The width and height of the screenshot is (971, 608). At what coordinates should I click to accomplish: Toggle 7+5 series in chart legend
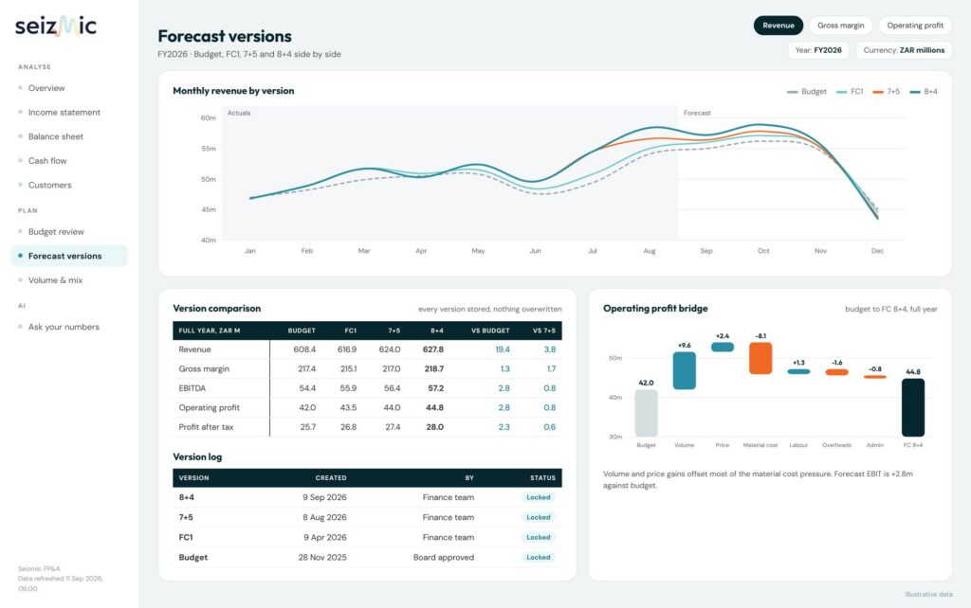tap(886, 92)
